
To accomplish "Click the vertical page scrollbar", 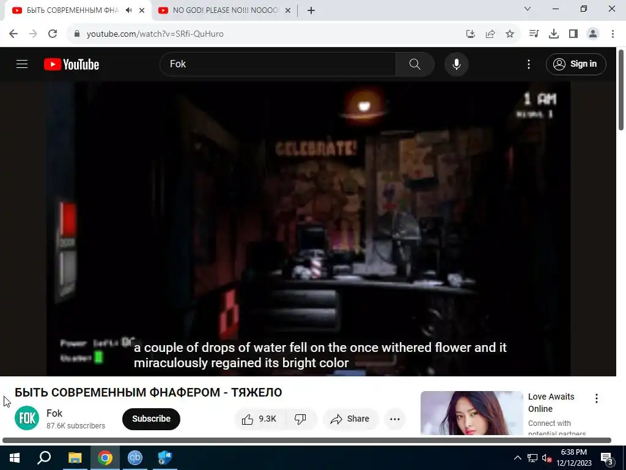I will click(621, 90).
